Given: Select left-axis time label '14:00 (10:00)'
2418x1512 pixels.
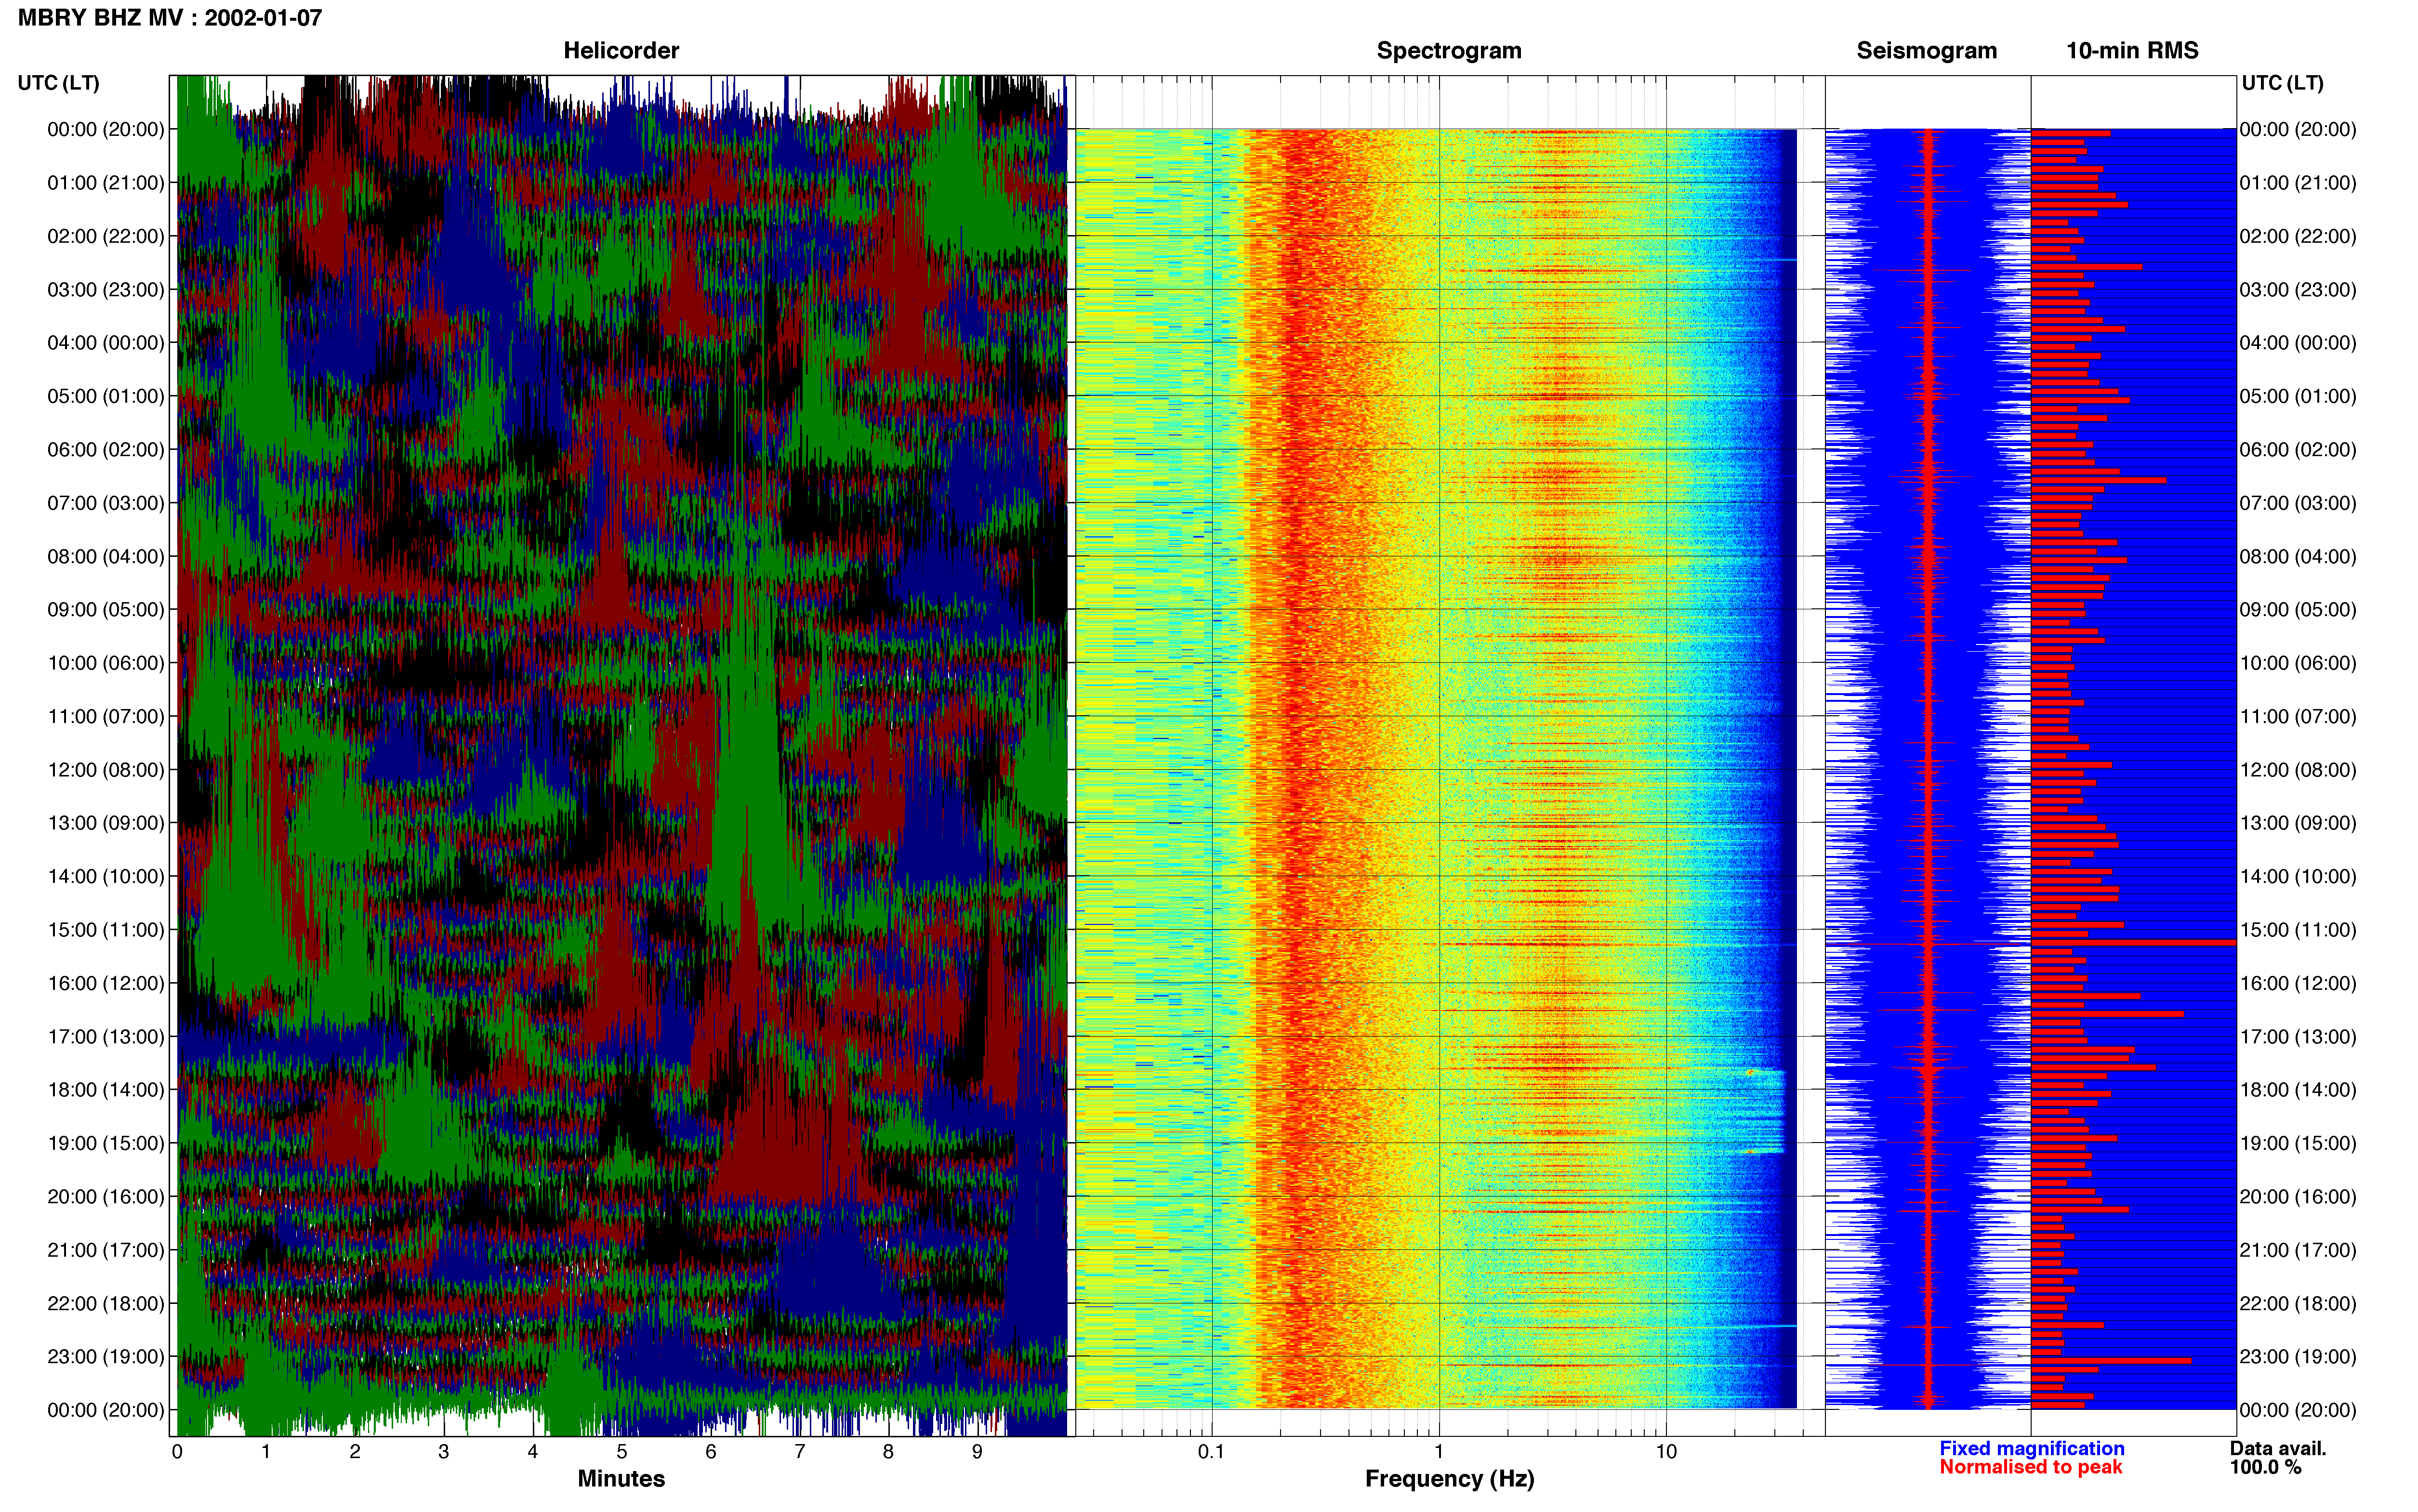Looking at the screenshot, I should click(106, 876).
